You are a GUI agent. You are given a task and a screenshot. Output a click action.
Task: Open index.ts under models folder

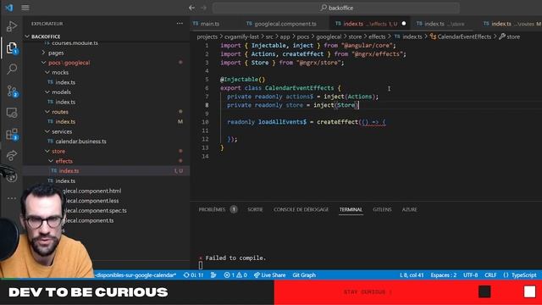coord(65,102)
